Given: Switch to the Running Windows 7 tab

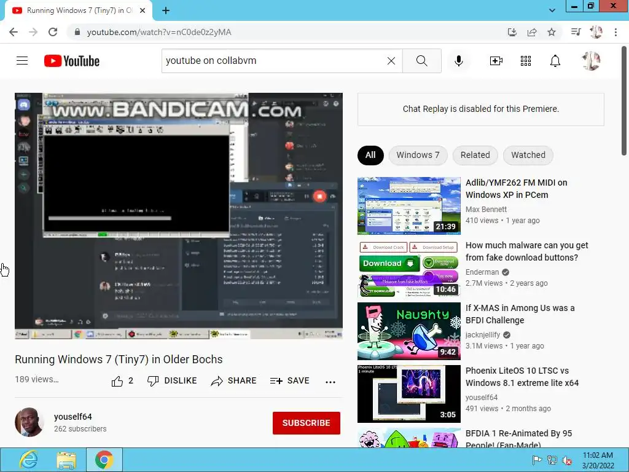Looking at the screenshot, I should (x=79, y=10).
